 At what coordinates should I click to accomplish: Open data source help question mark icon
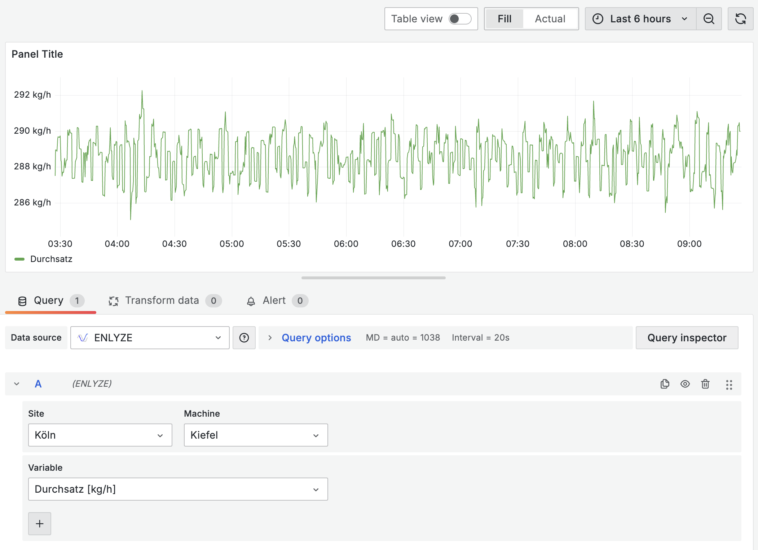[x=244, y=338]
